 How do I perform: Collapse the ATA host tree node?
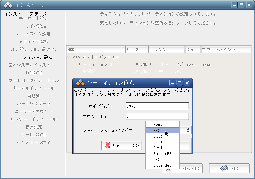pyautogui.click(x=69, y=57)
